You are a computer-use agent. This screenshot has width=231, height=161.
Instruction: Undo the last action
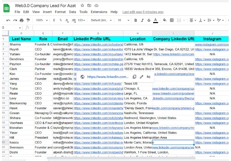click(x=8, y=20)
